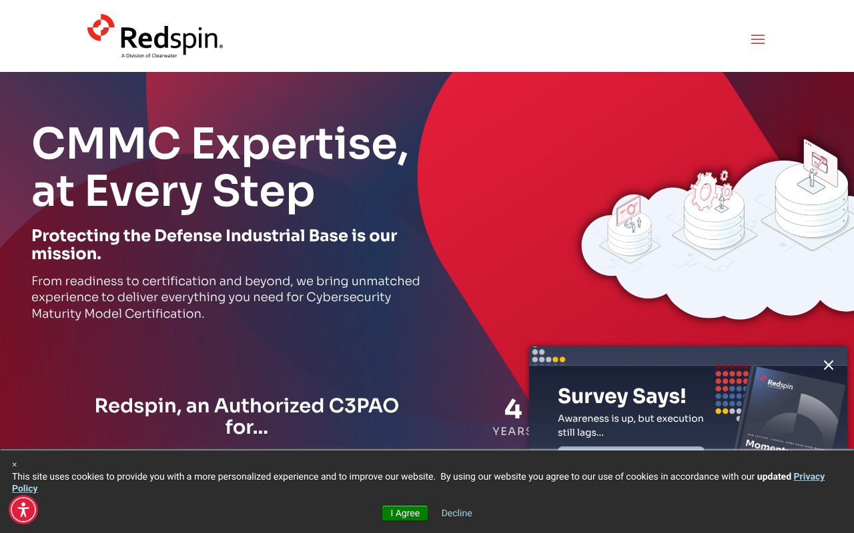Click the small × on the cookie banner

point(14,464)
